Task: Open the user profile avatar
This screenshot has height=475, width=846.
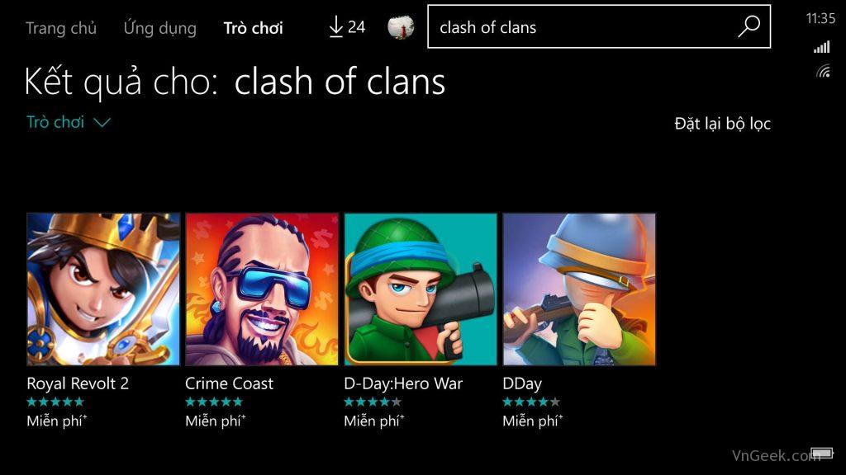Action: (x=401, y=26)
